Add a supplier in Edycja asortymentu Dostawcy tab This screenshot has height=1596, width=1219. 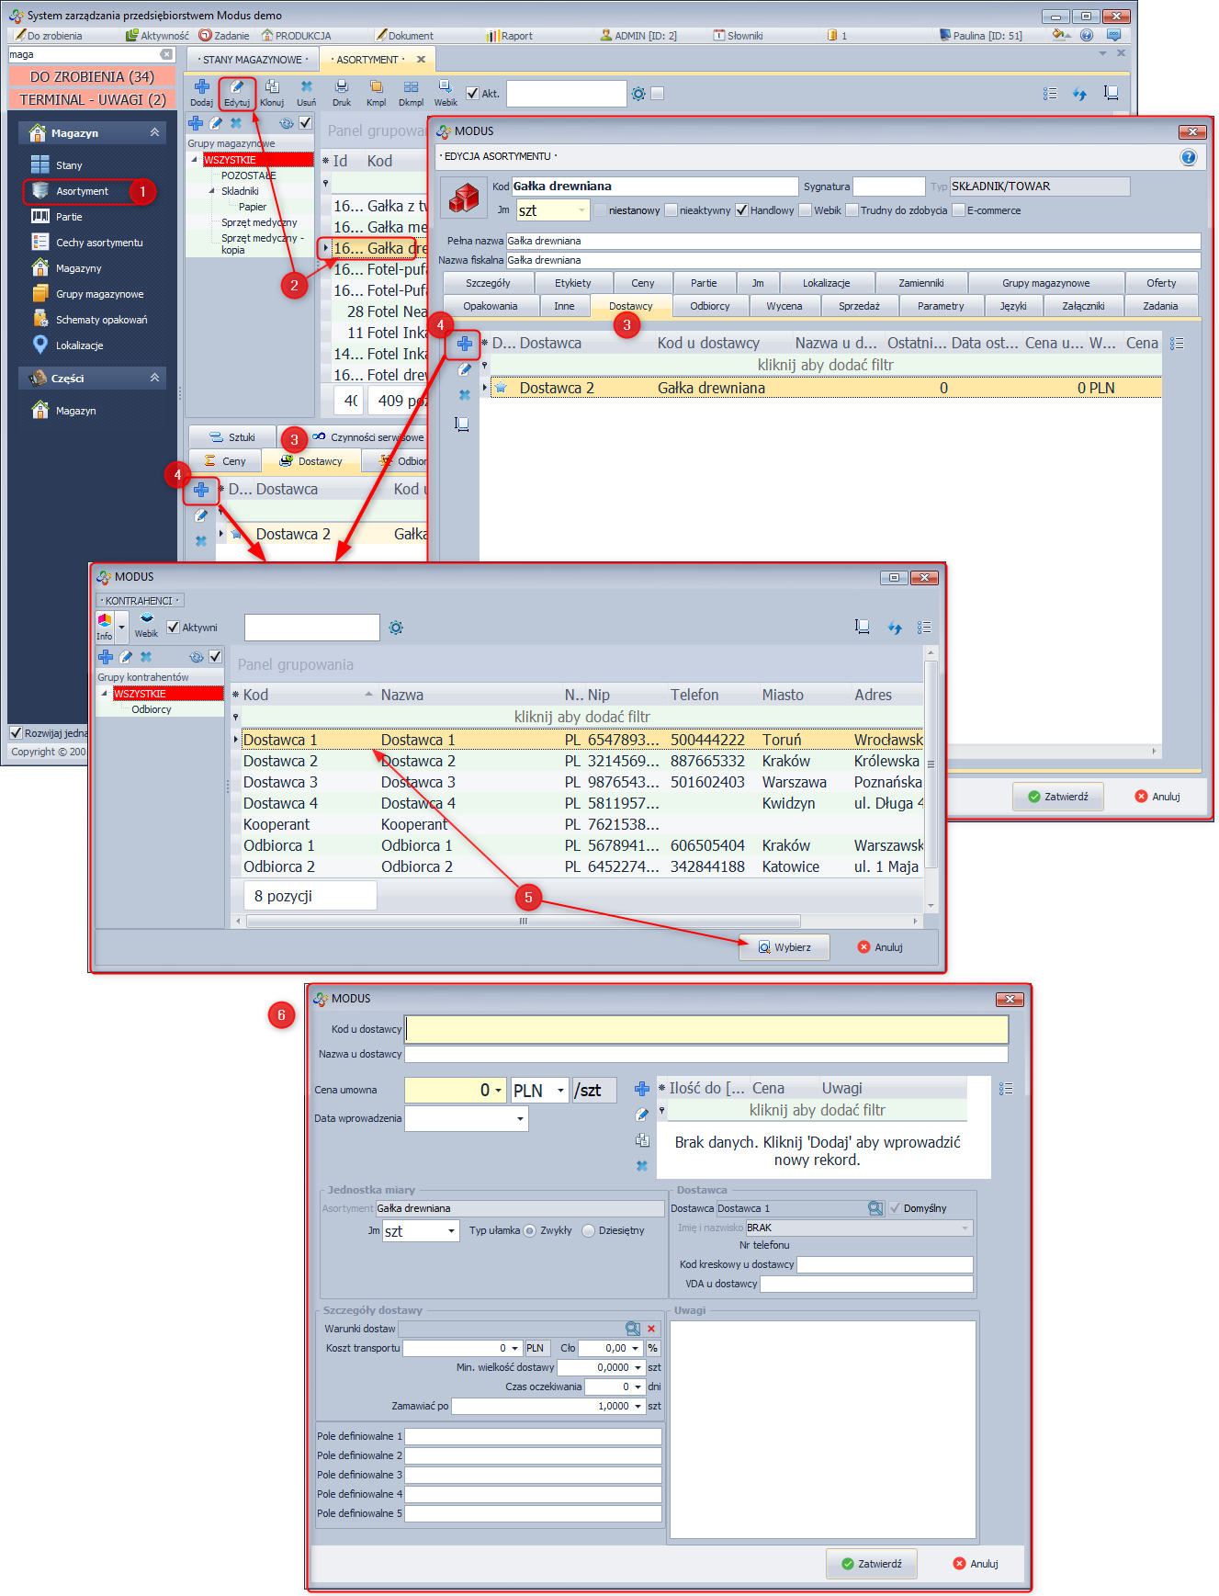coord(465,344)
